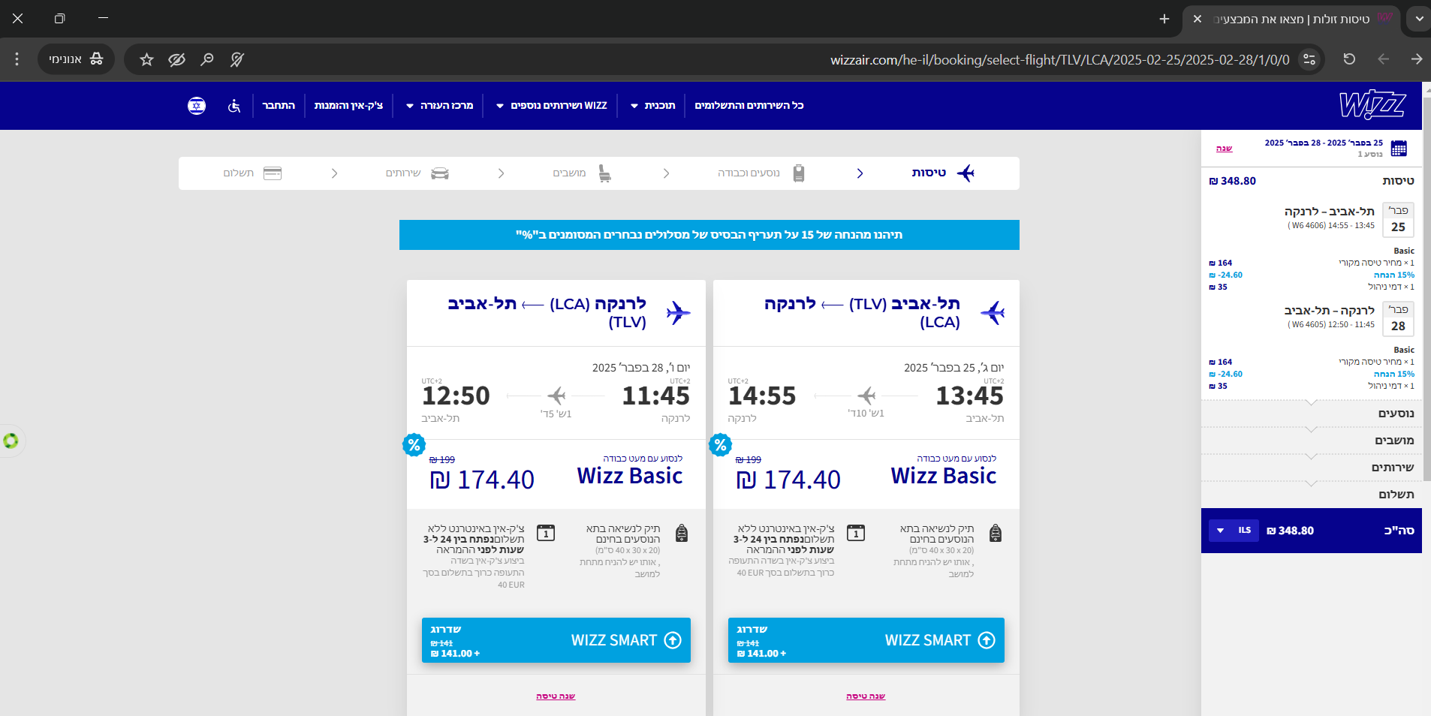Click the check-in calendar icon on 28 February card

pyautogui.click(x=546, y=533)
